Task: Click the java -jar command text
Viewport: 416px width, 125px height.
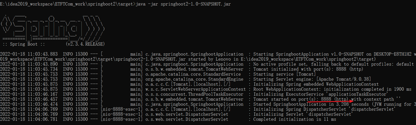Action: coord(183,4)
